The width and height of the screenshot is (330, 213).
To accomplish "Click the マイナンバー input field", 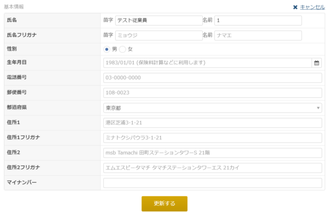I will pyautogui.click(x=212, y=183).
